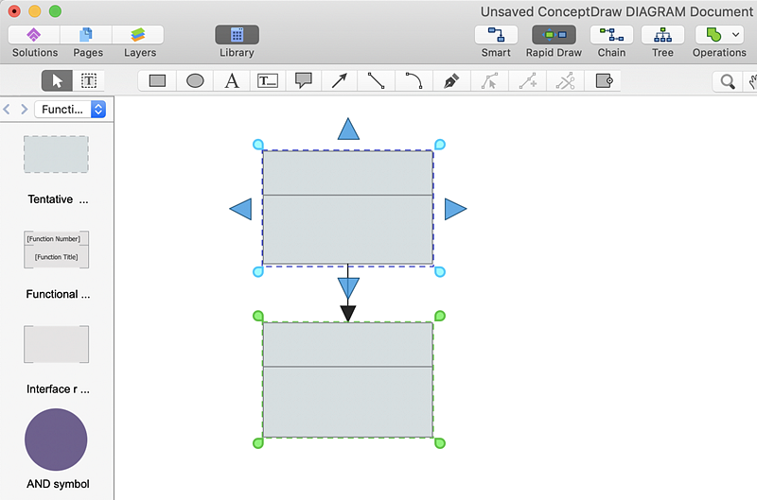757x500 pixels.
Task: Click the Rapid Draw down arrow
Action: point(348,288)
